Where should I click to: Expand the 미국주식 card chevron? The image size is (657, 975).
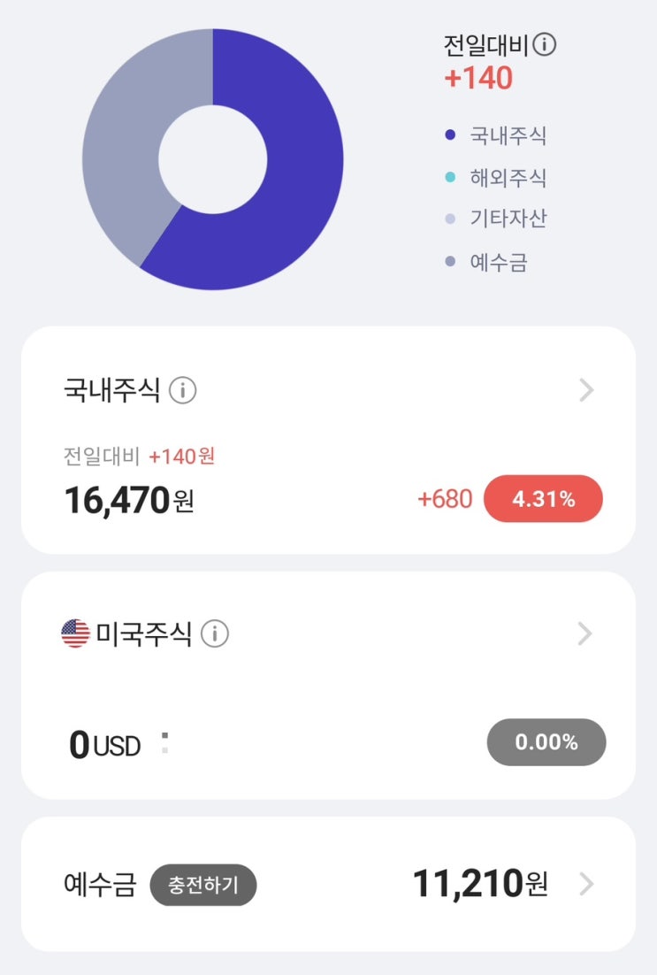click(585, 633)
